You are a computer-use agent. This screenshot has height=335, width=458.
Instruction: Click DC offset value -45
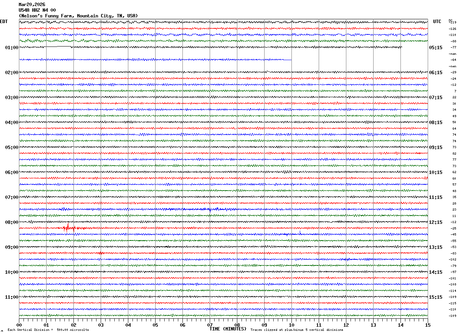pos(453,234)
